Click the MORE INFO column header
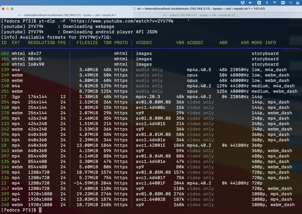This screenshot has width=302, height=214. pyautogui.click(x=264, y=43)
